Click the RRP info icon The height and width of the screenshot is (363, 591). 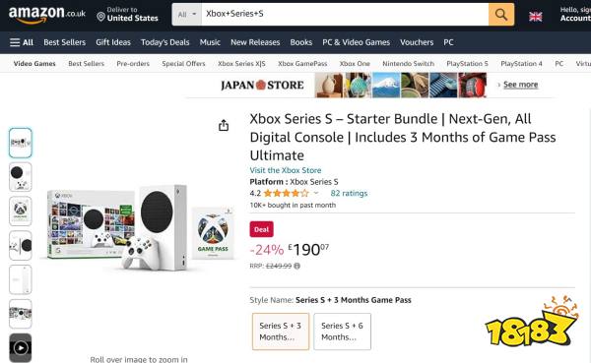(297, 266)
